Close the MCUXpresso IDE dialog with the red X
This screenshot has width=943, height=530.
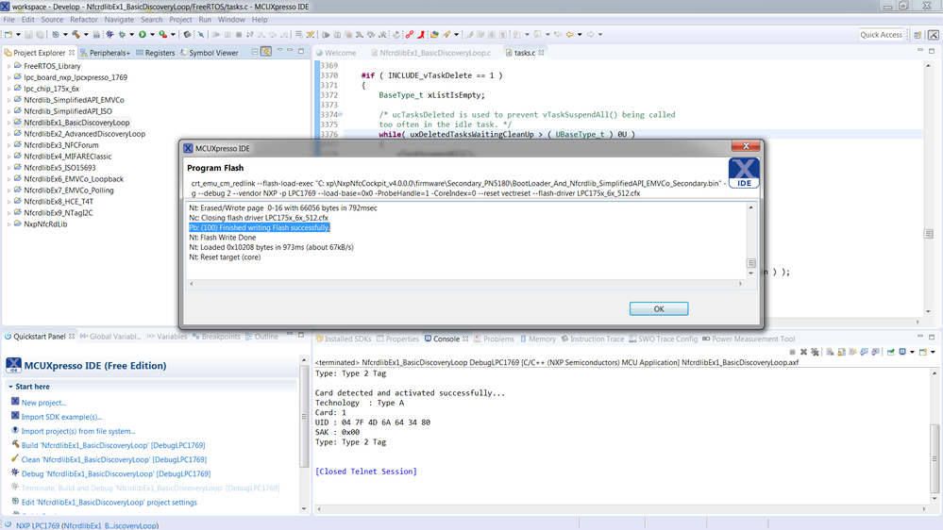[746, 146]
